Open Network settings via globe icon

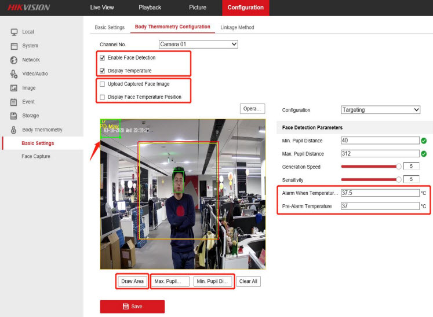click(13, 60)
